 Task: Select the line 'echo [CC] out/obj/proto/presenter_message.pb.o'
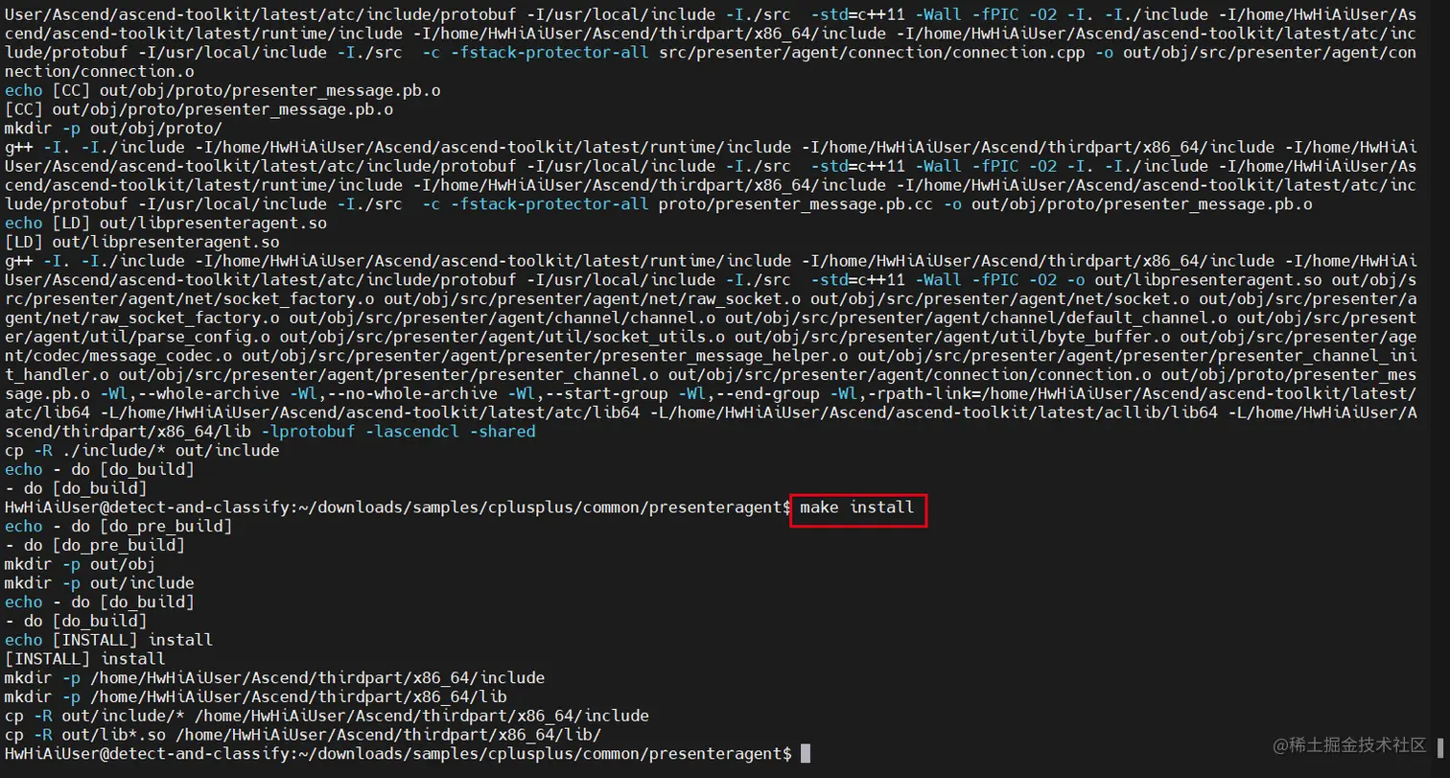(223, 90)
